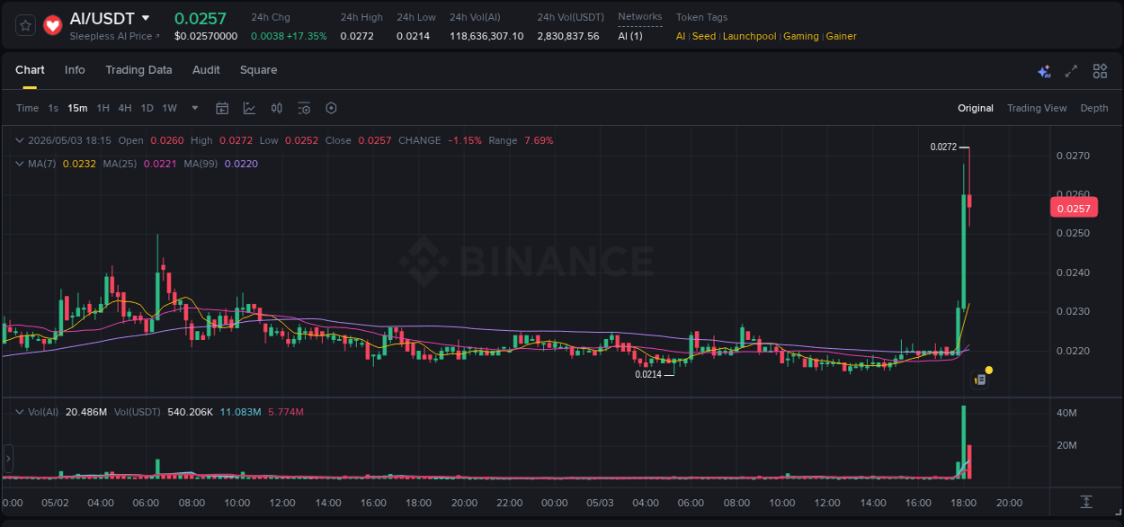Click the 24h Low value 0.0214
This screenshot has height=527, width=1124.
pos(414,36)
